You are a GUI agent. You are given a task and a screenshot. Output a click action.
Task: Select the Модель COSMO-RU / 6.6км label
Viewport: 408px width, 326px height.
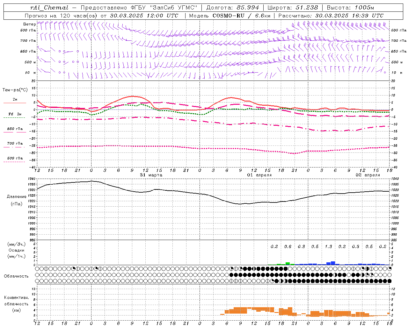coord(230,15)
